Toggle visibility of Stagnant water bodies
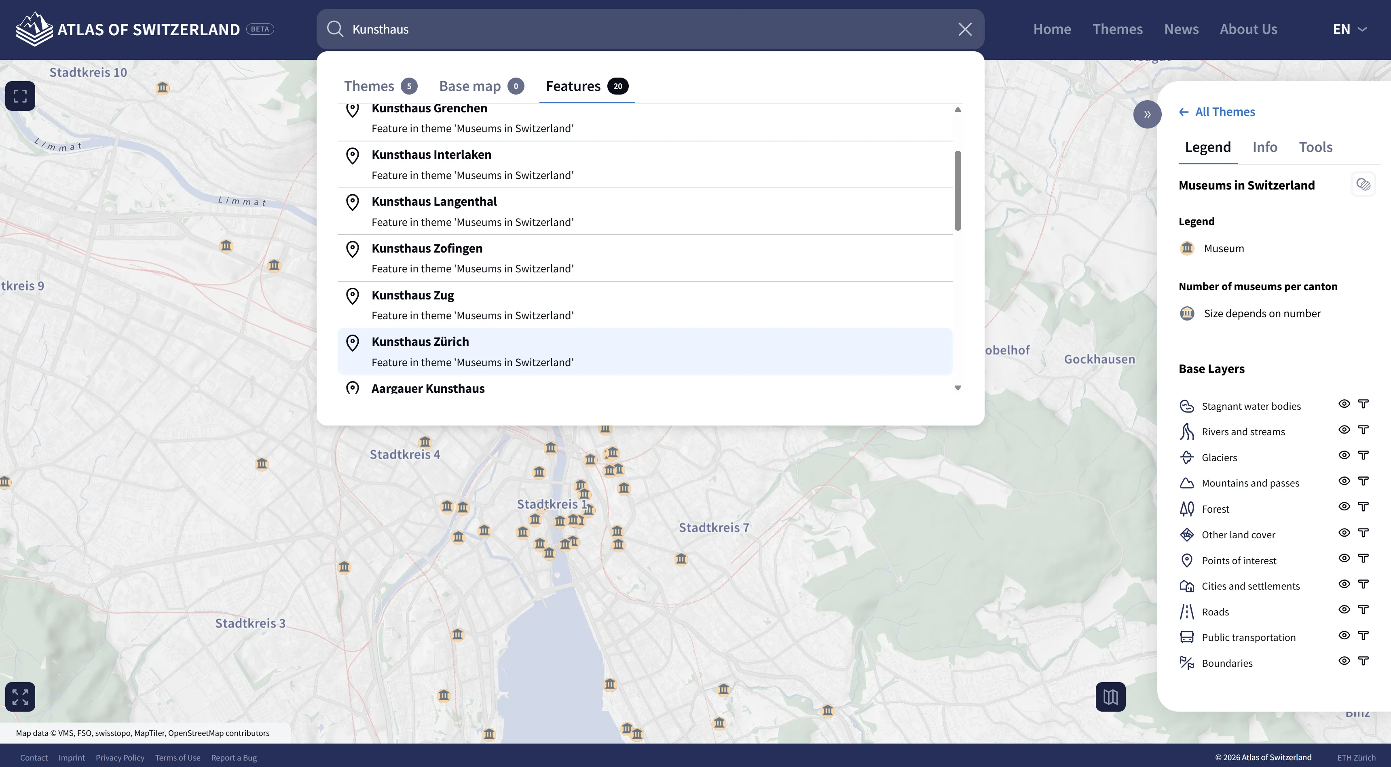 (x=1344, y=404)
